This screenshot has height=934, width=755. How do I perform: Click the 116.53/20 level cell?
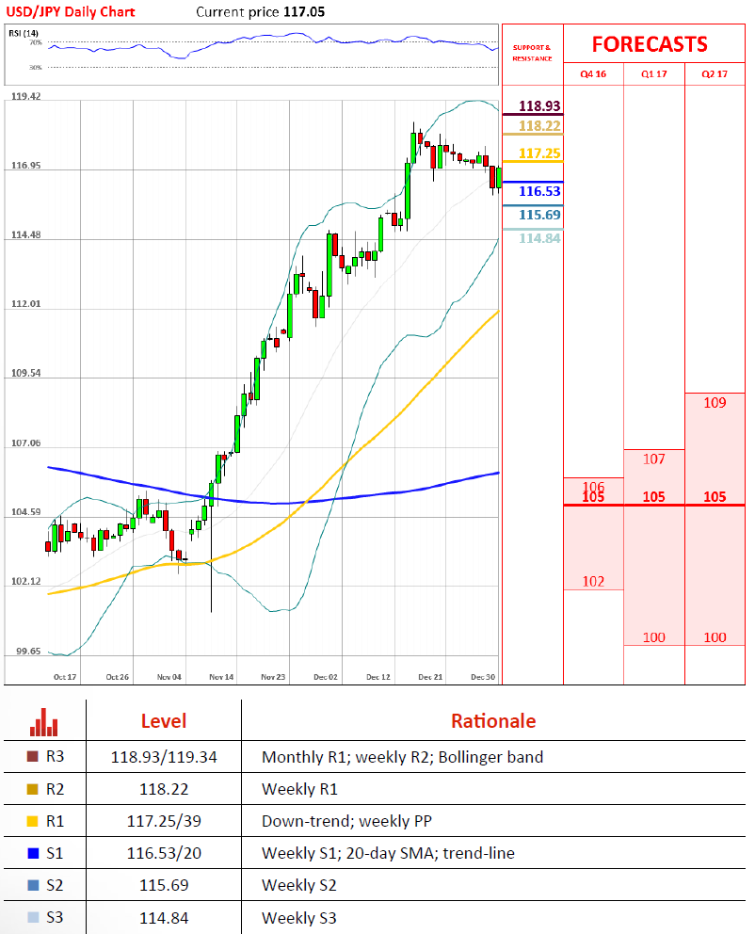pyautogui.click(x=164, y=854)
